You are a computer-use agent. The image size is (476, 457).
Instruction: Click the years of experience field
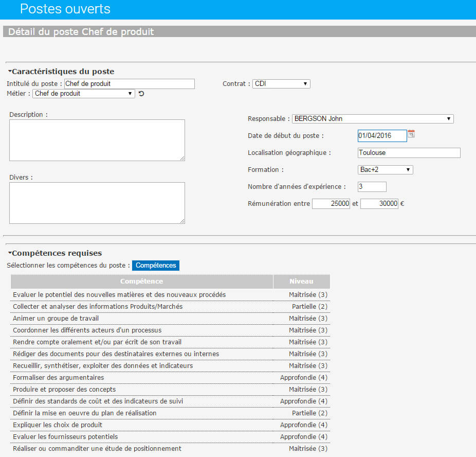click(x=372, y=187)
